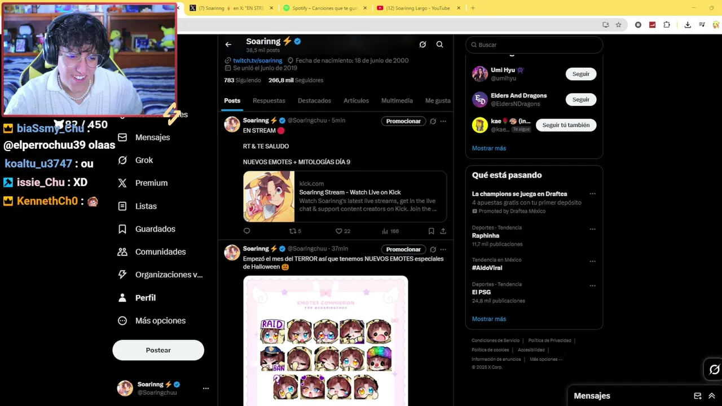Reply to the EN STREAM post

[246, 231]
